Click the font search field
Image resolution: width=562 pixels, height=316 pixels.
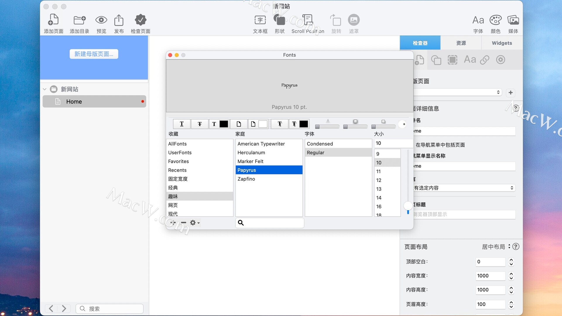pos(270,223)
